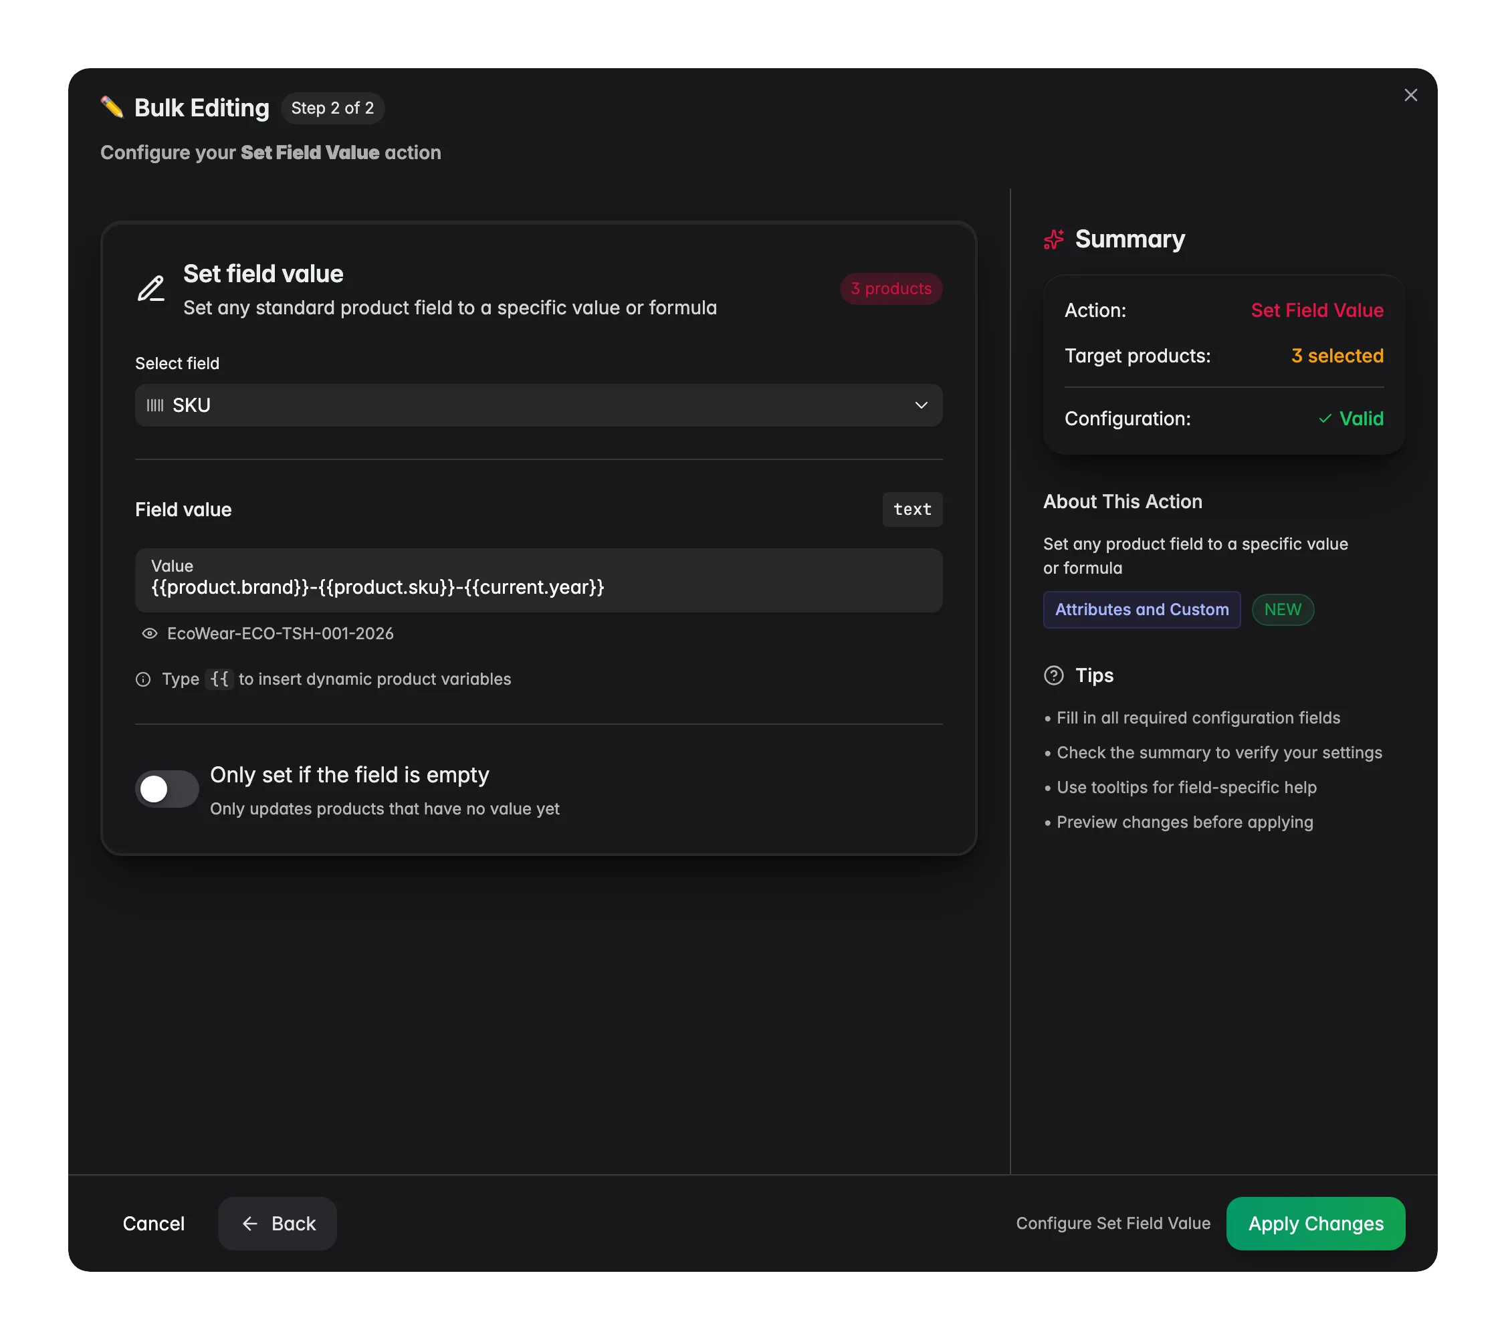Image resolution: width=1506 pixels, height=1340 pixels.
Task: Click the Set Field Value summary value
Action: pos(1317,311)
